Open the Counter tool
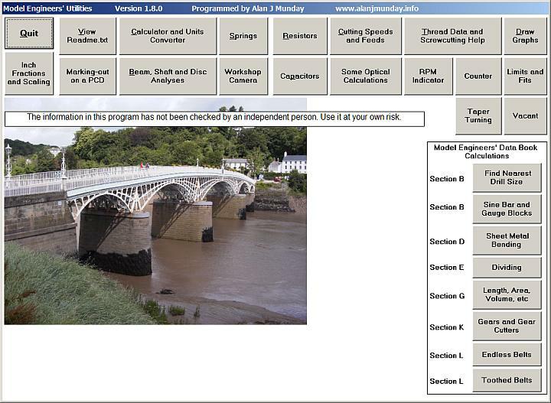The height and width of the screenshot is (403, 551). tap(478, 76)
